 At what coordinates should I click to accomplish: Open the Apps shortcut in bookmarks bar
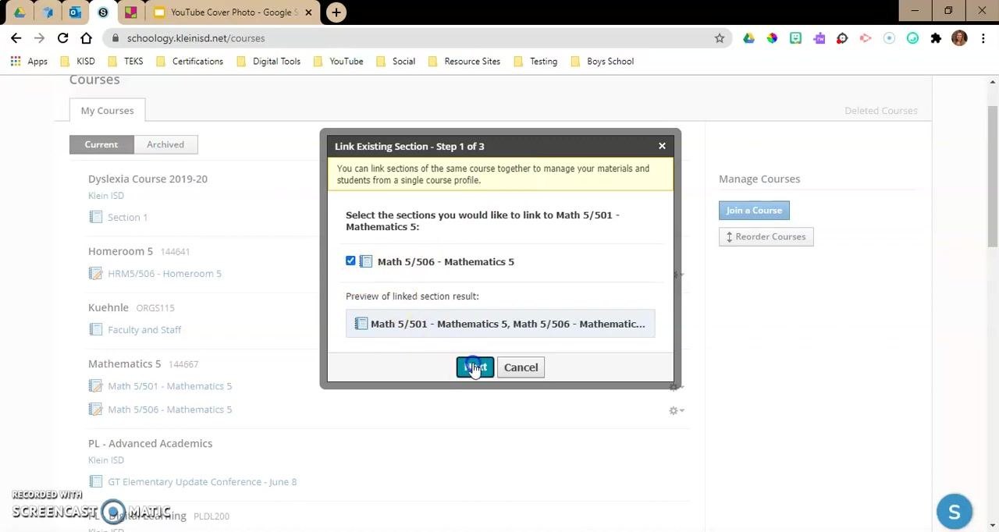coord(29,61)
